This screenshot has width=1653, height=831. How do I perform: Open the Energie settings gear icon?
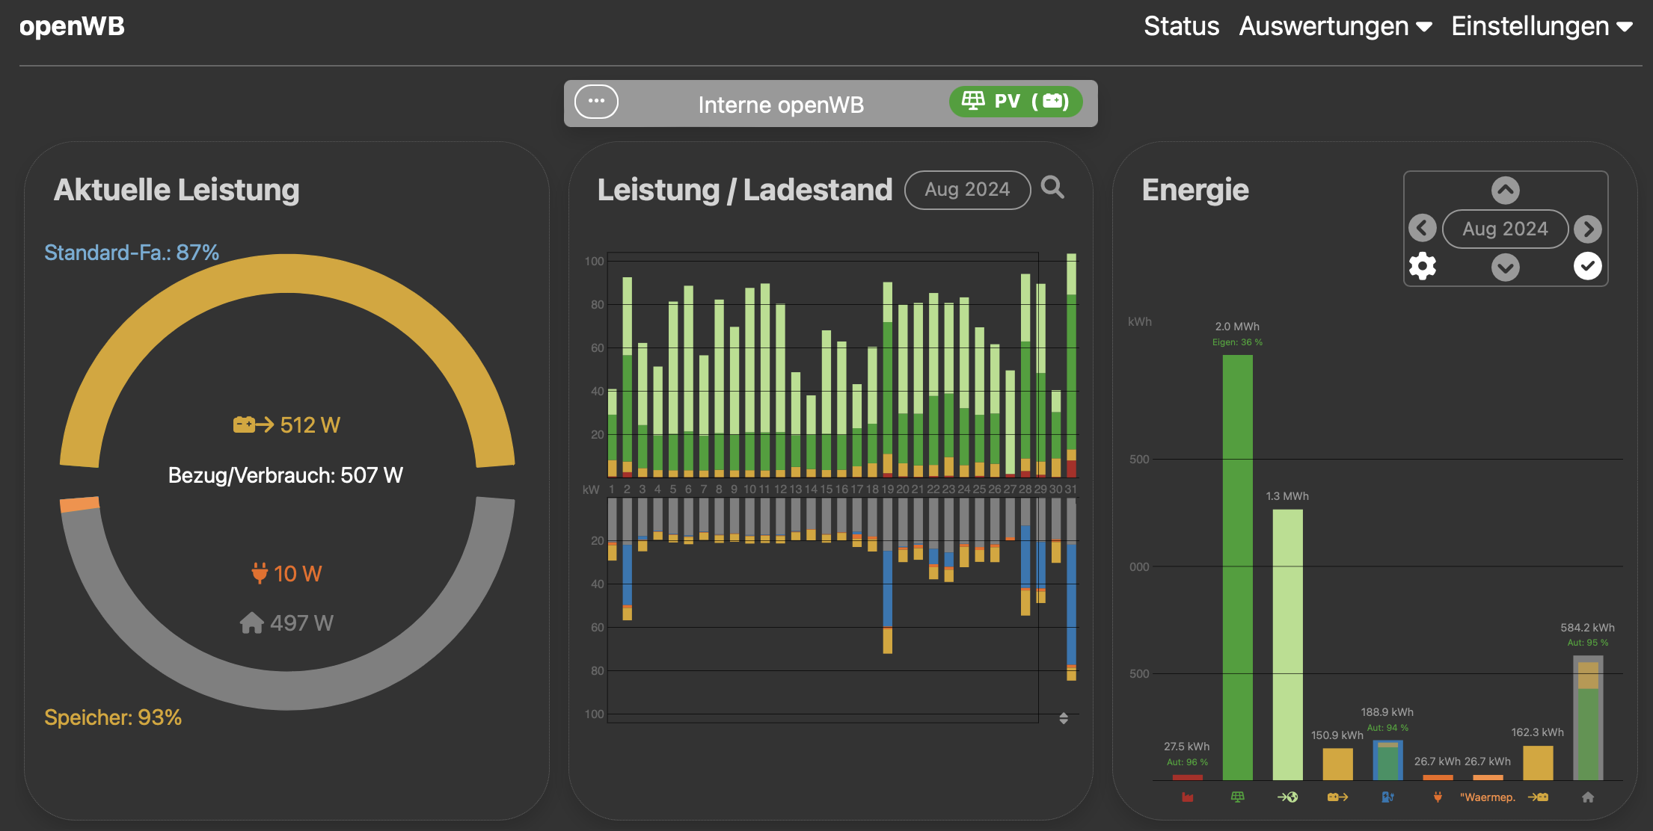[x=1423, y=266]
